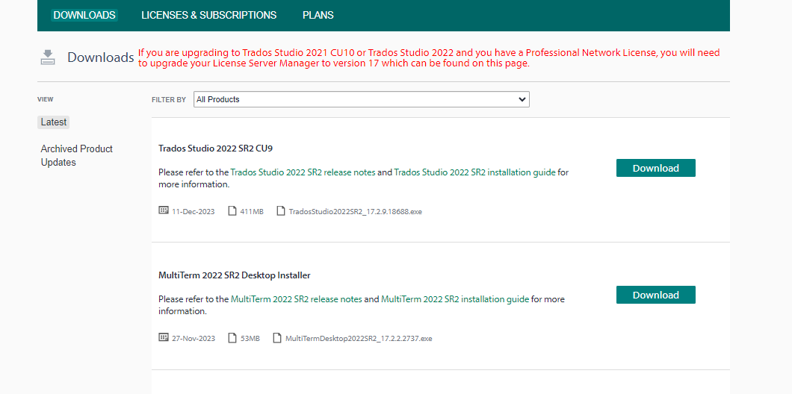Viewport: 792px width, 394px height.
Task: Click the Downloads tray icon in header
Action: click(x=48, y=57)
